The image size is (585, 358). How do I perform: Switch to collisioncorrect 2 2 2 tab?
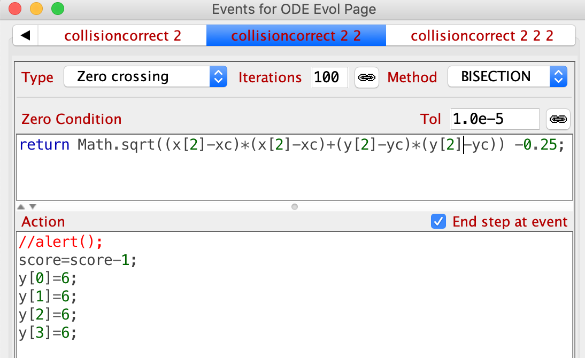tap(481, 36)
